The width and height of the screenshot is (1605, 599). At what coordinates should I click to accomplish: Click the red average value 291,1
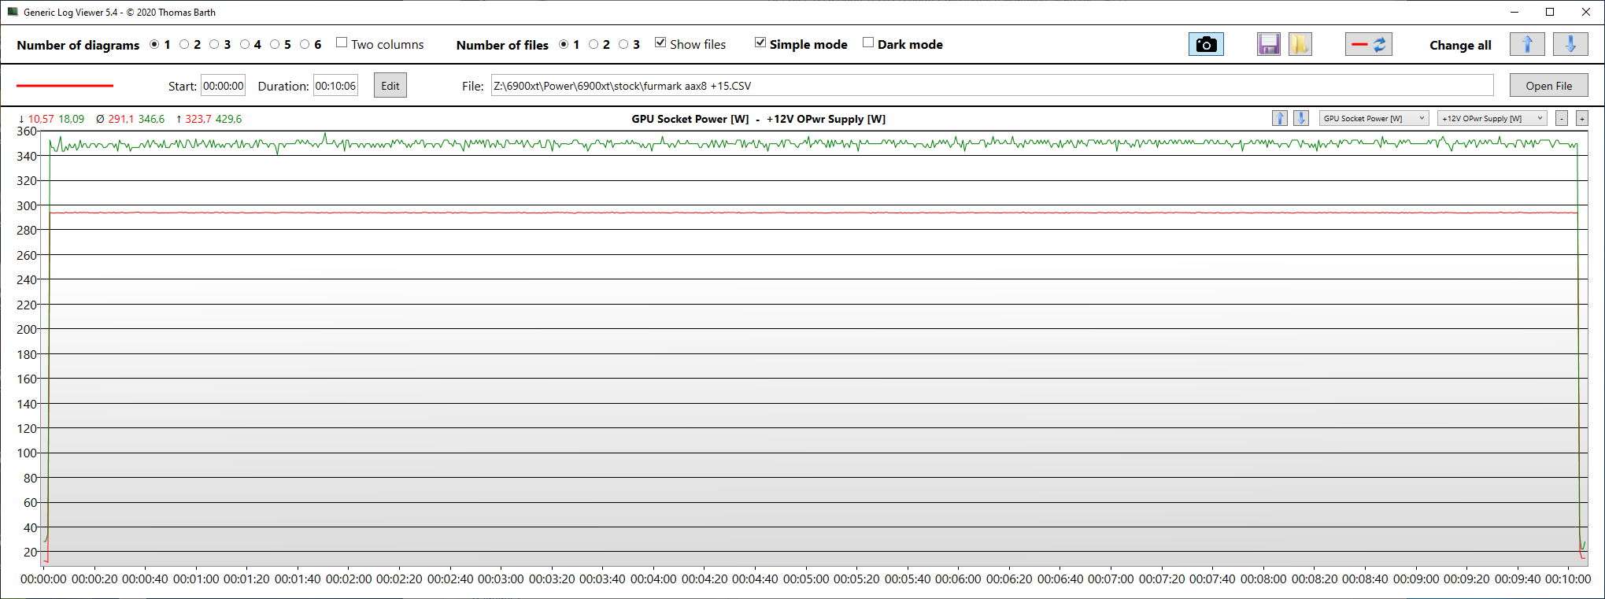[121, 119]
